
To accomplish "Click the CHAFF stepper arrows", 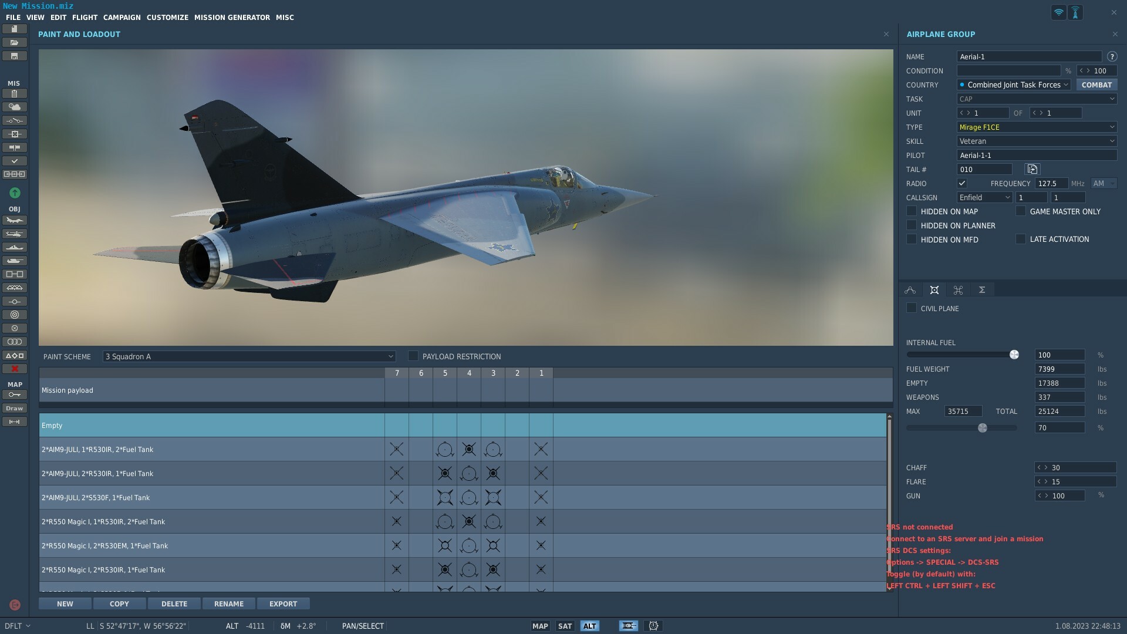I will 1042,468.
